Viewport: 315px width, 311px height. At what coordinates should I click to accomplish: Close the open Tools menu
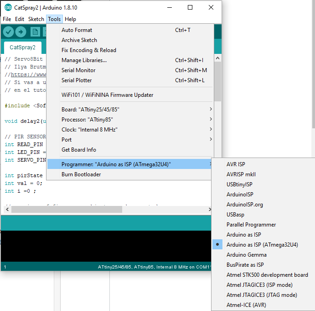click(x=54, y=19)
